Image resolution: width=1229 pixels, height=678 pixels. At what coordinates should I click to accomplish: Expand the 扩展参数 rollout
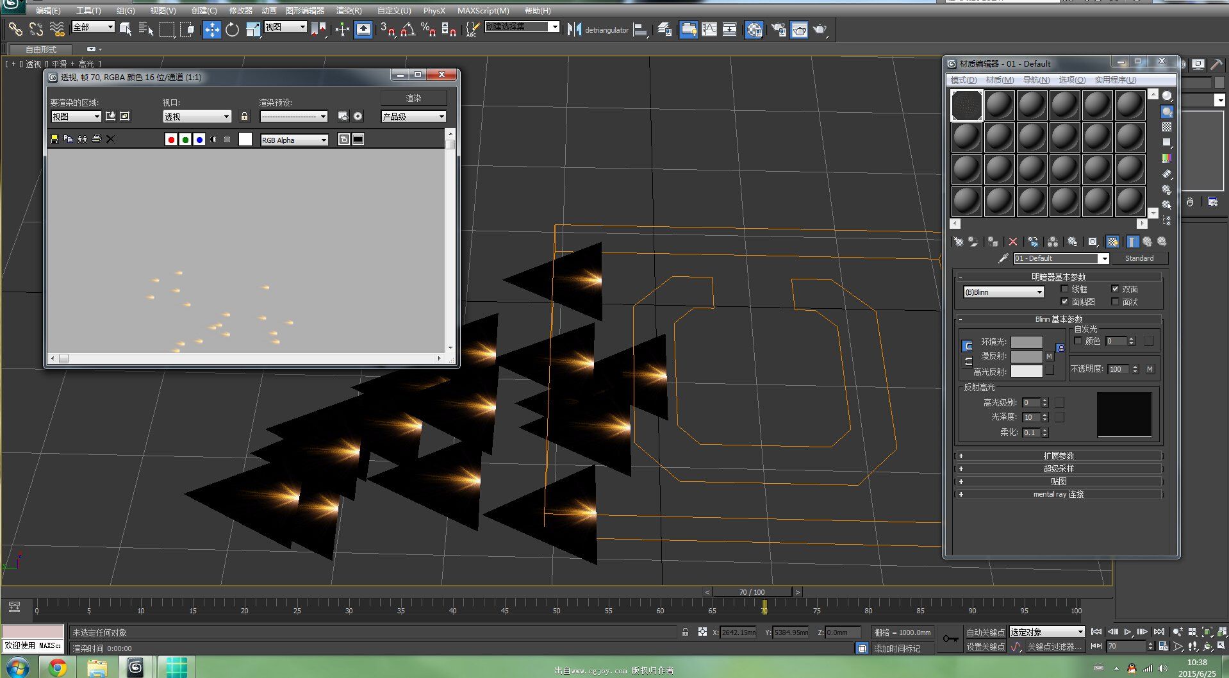point(1059,456)
